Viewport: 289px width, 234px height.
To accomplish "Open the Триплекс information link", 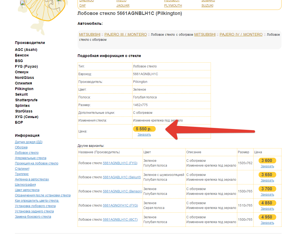I will [x=22, y=174].
